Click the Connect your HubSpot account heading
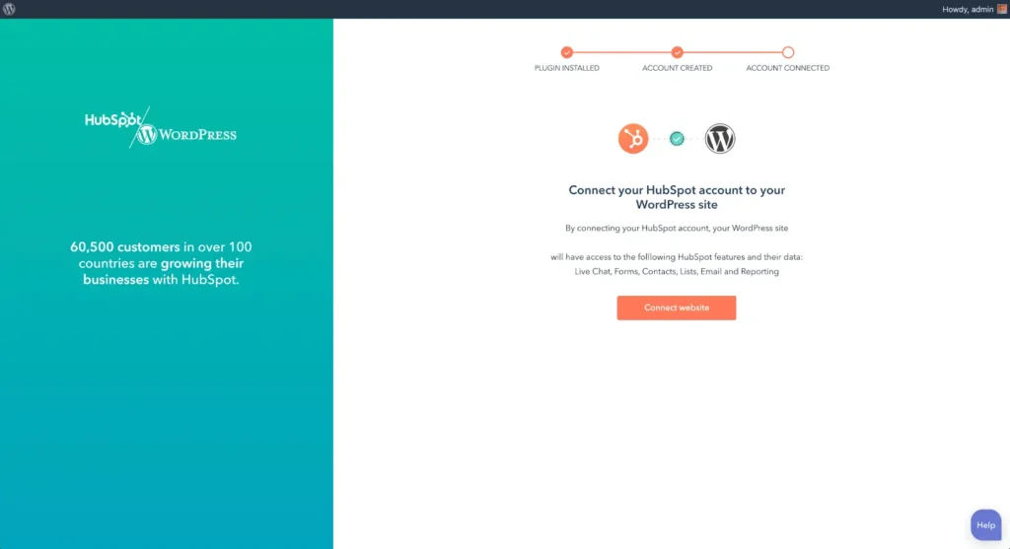Image resolution: width=1010 pixels, height=549 pixels. pos(677,197)
